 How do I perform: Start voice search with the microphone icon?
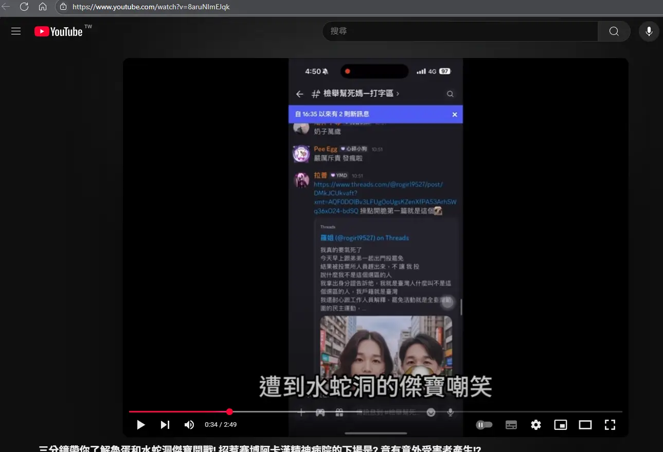tap(649, 31)
